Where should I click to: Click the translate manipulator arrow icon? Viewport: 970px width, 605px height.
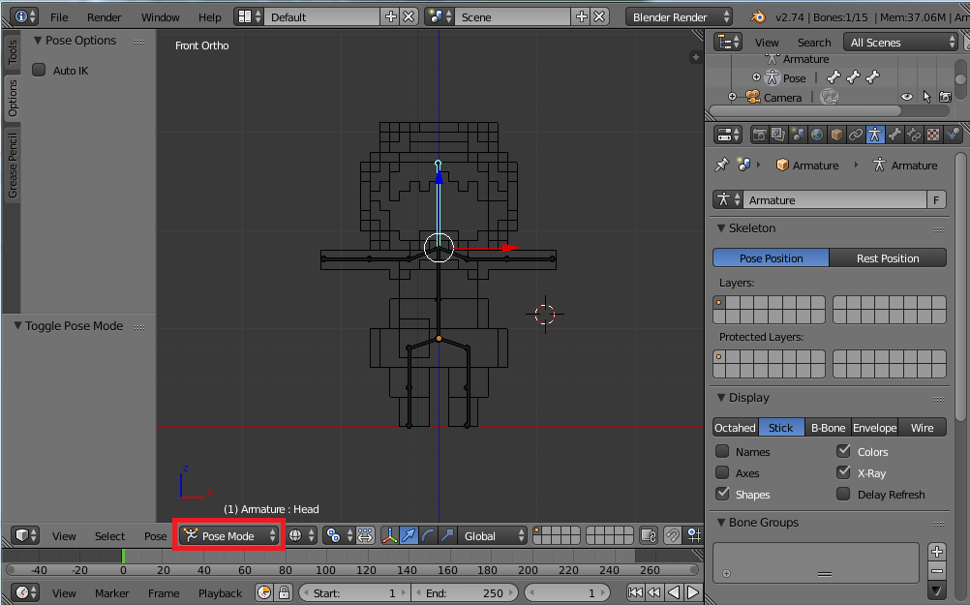click(x=409, y=535)
